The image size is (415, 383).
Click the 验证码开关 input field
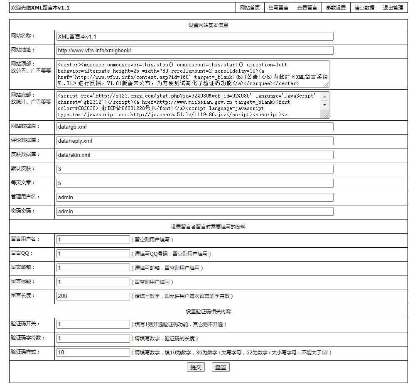pos(93,324)
